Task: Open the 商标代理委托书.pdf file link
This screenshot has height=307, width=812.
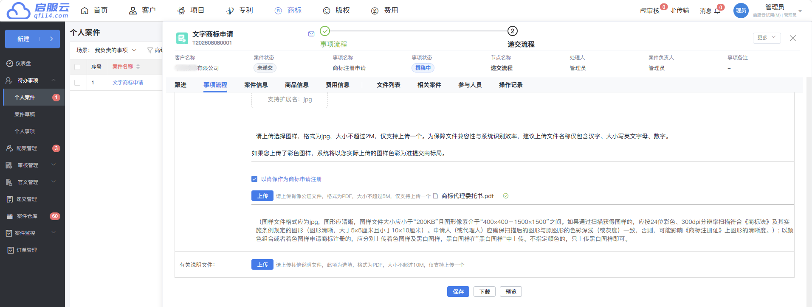Action: pyautogui.click(x=468, y=196)
